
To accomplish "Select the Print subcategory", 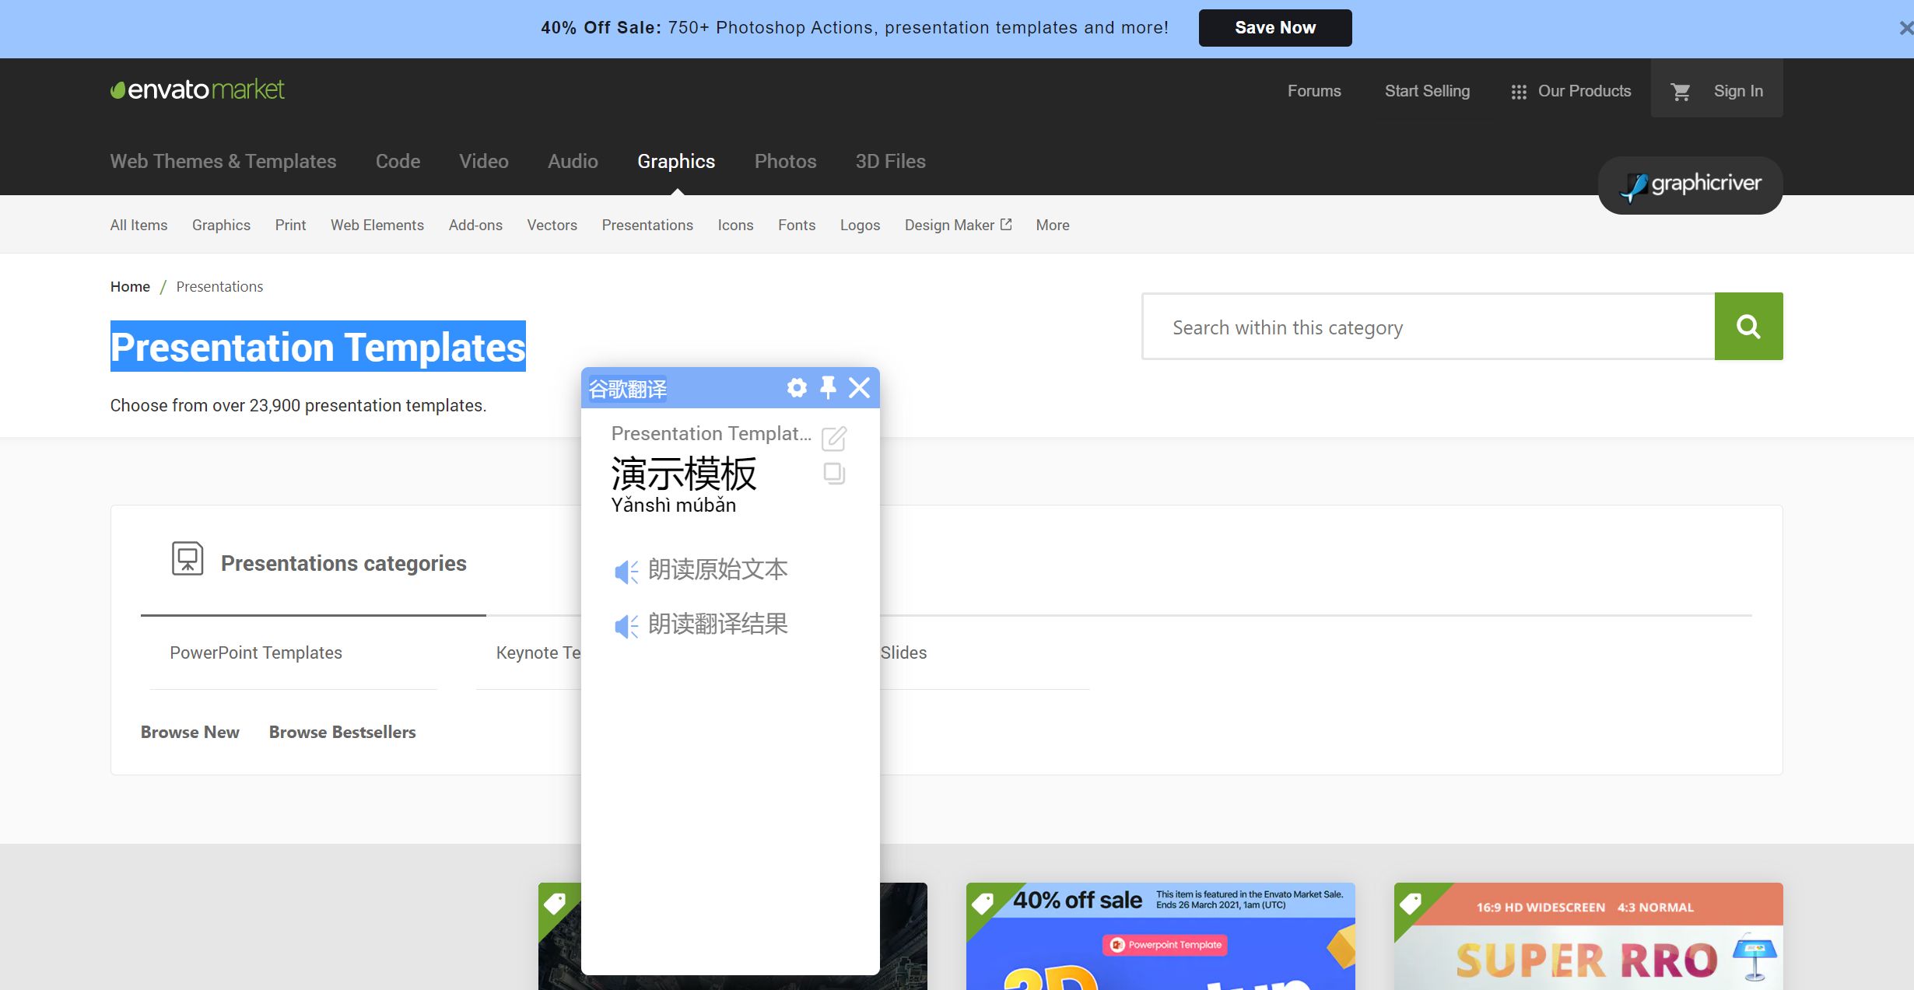I will click(290, 225).
